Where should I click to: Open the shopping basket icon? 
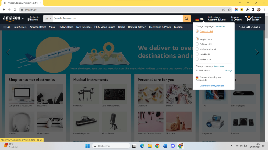248,18
